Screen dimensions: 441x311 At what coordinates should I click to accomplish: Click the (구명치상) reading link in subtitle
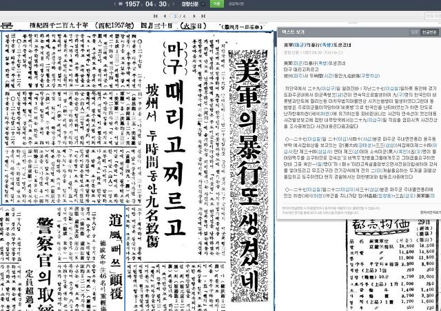(369, 76)
